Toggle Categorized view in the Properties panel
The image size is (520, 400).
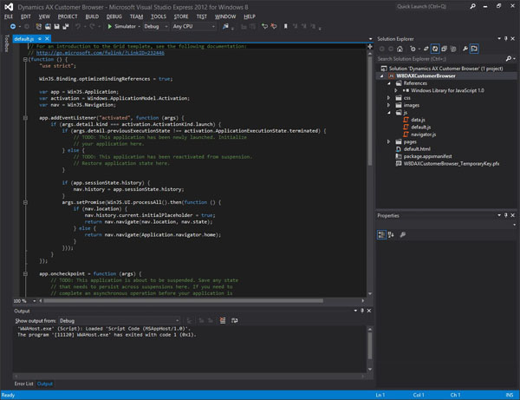[381, 234]
